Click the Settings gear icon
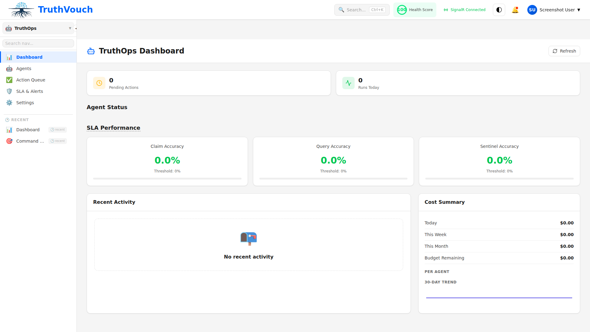 click(9, 102)
